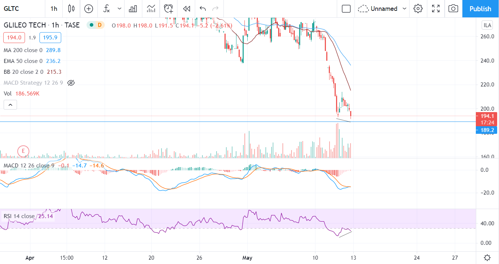499x264 pixels.
Task: Collapse the indicator legend with the chevron
Action: [x=10, y=105]
